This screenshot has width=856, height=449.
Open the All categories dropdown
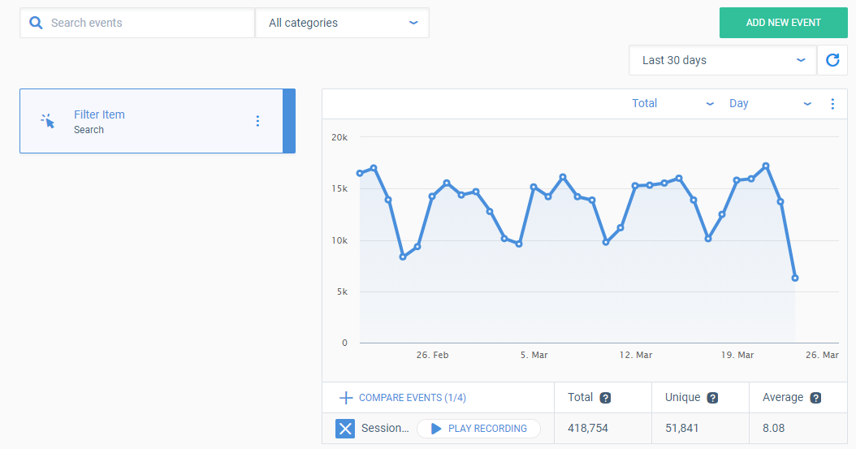point(342,23)
